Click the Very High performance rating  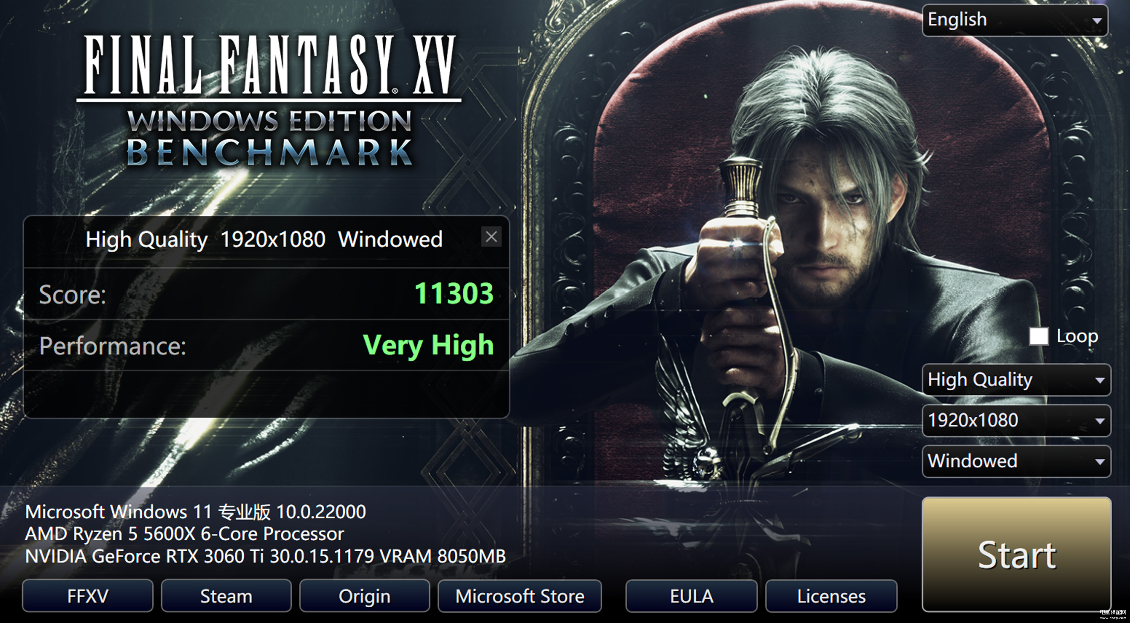pos(428,346)
